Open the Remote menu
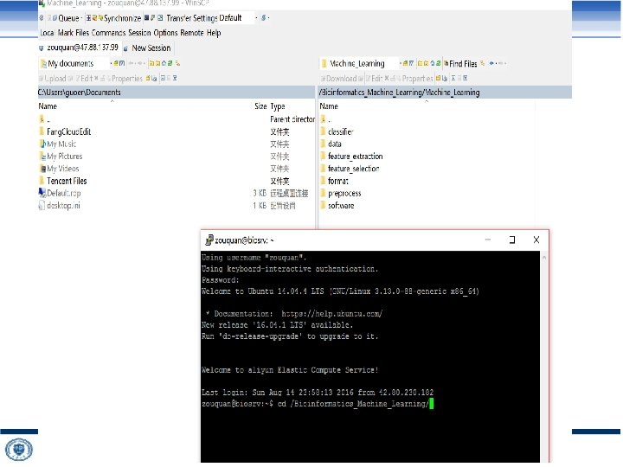The width and height of the screenshot is (623, 467). pyautogui.click(x=192, y=33)
